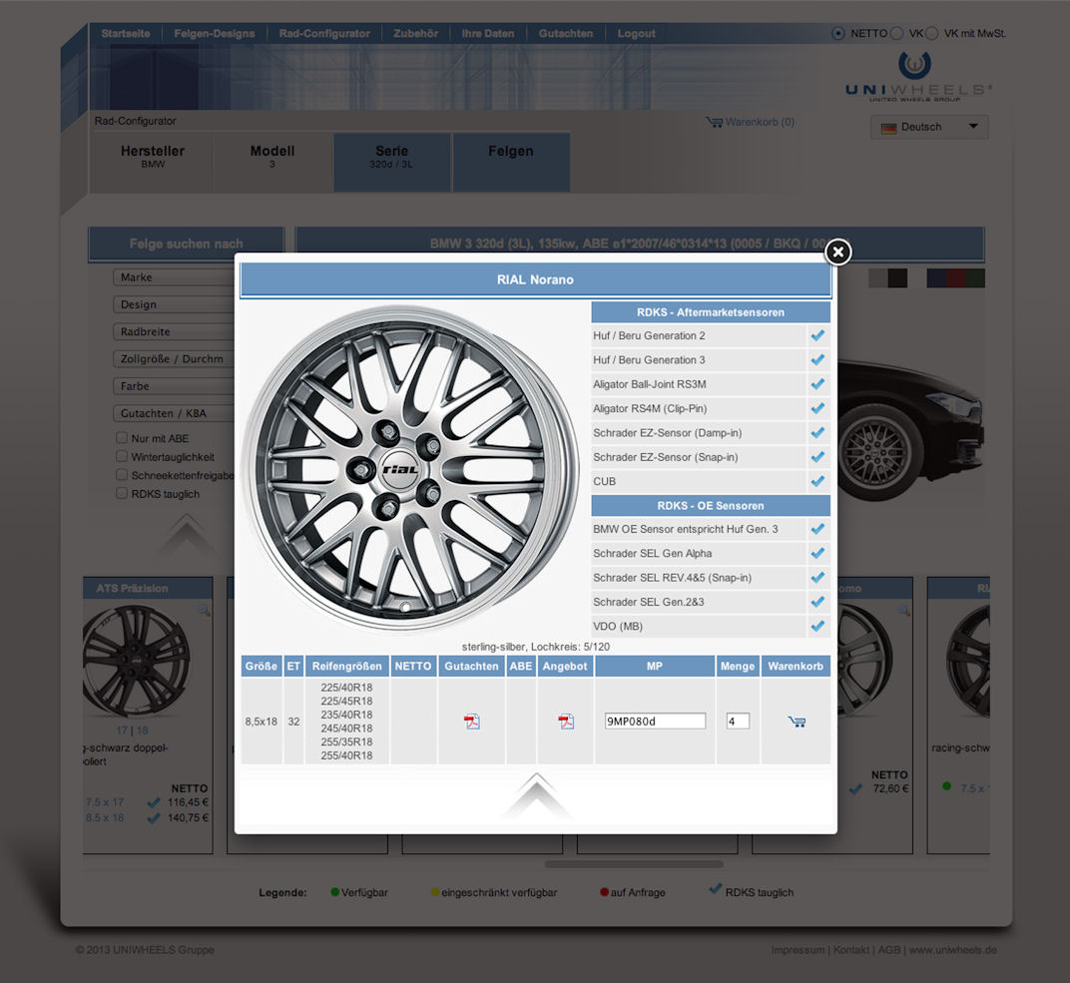Select the magnifier zoom icon on ATS Präzision tile
Image resolution: width=1070 pixels, height=983 pixels.
204,610
